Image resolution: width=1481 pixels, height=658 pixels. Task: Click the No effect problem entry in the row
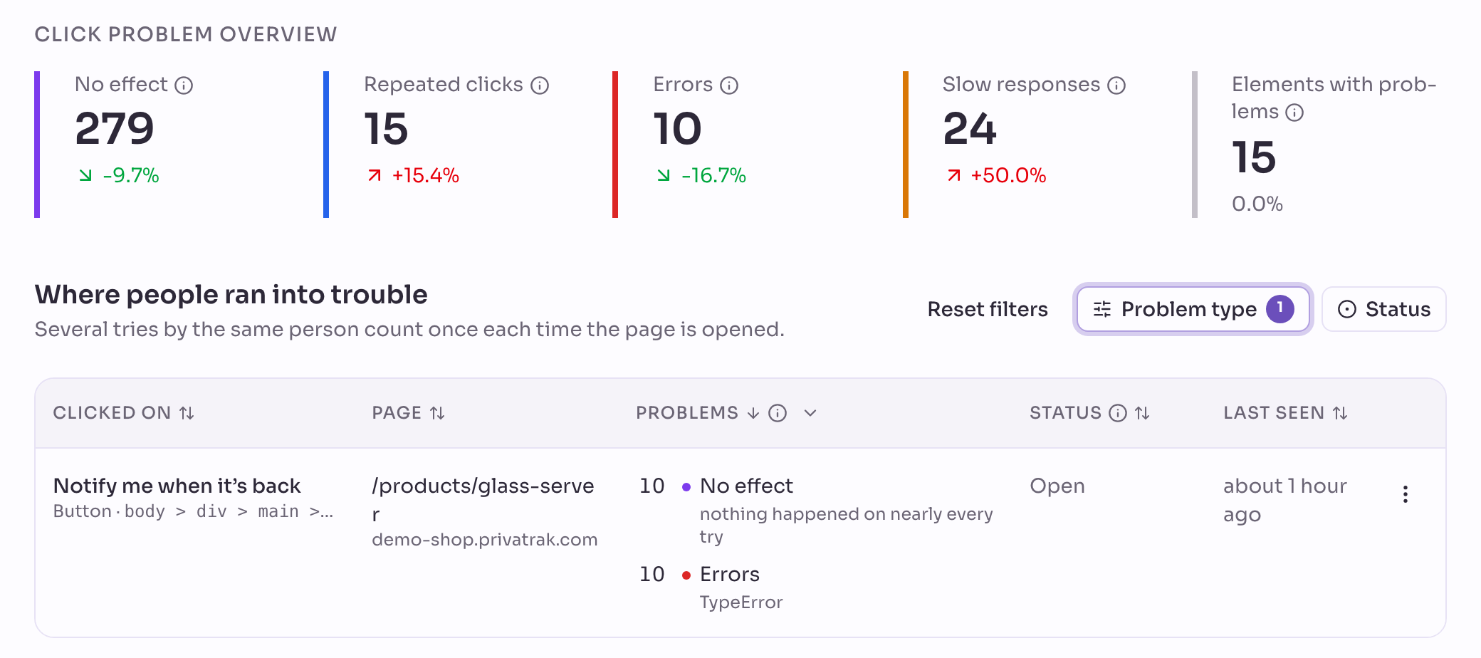coord(746,486)
